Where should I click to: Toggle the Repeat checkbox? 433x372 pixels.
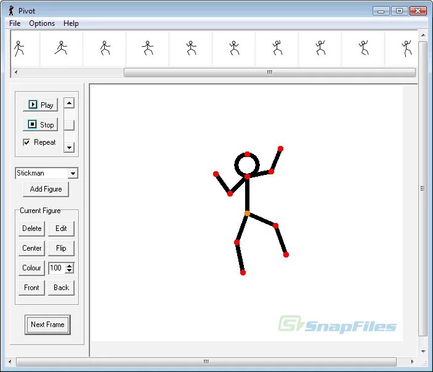click(26, 142)
